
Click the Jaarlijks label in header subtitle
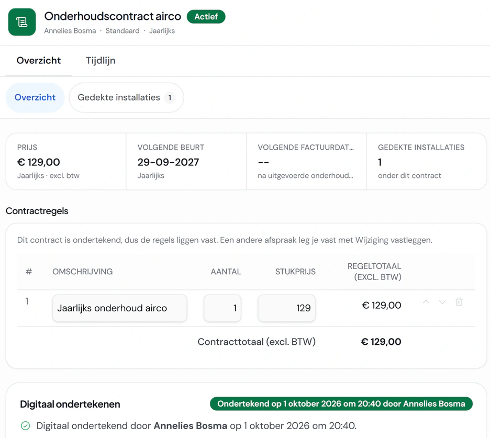pos(162,31)
